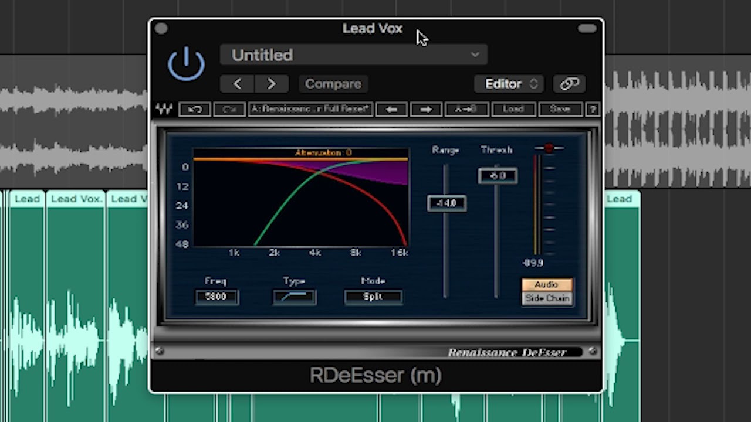751x422 pixels.
Task: Click the right arrow in Waves toolbar
Action: (426, 109)
